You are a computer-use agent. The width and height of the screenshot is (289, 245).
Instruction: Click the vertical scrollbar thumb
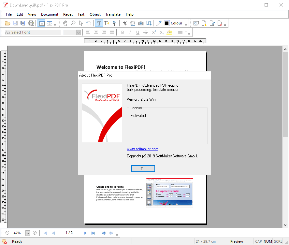coord(285,94)
